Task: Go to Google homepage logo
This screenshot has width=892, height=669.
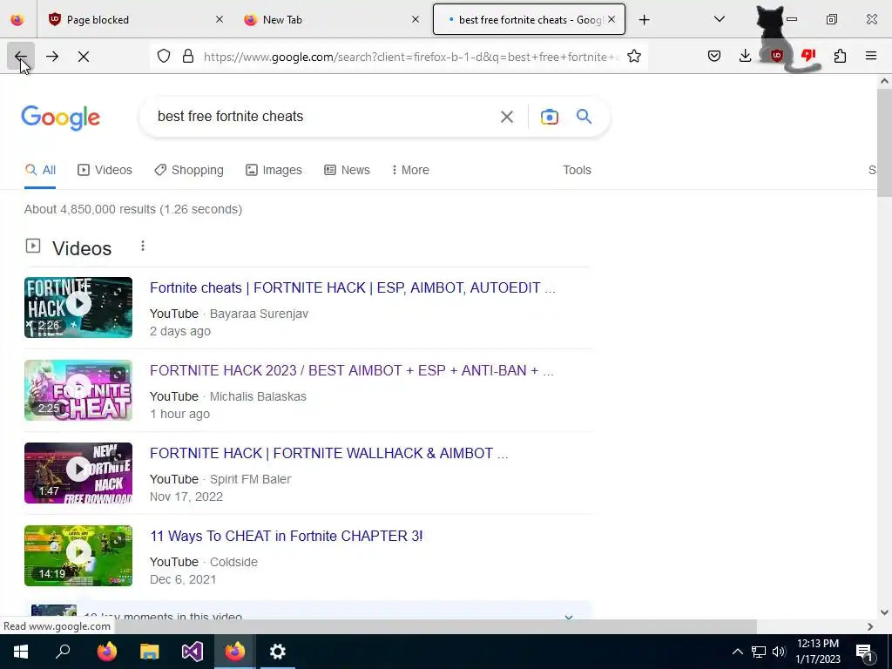Action: [x=60, y=118]
